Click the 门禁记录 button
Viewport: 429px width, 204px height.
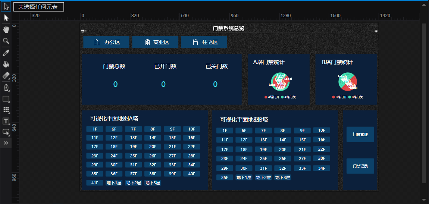coord(360,166)
